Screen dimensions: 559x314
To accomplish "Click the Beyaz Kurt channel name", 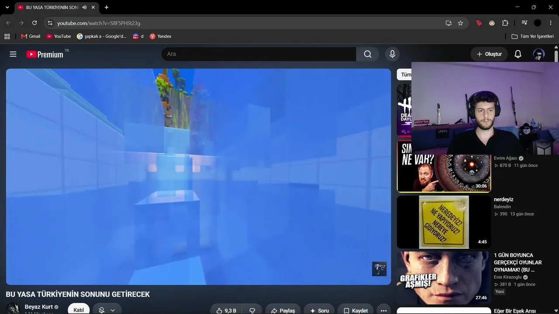I will pos(39,307).
